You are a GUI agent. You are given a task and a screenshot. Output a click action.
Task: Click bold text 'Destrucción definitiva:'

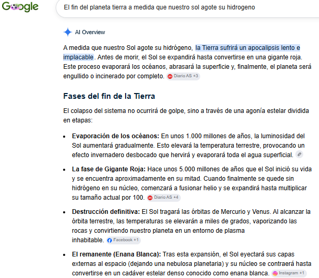pyautogui.click(x=106, y=212)
